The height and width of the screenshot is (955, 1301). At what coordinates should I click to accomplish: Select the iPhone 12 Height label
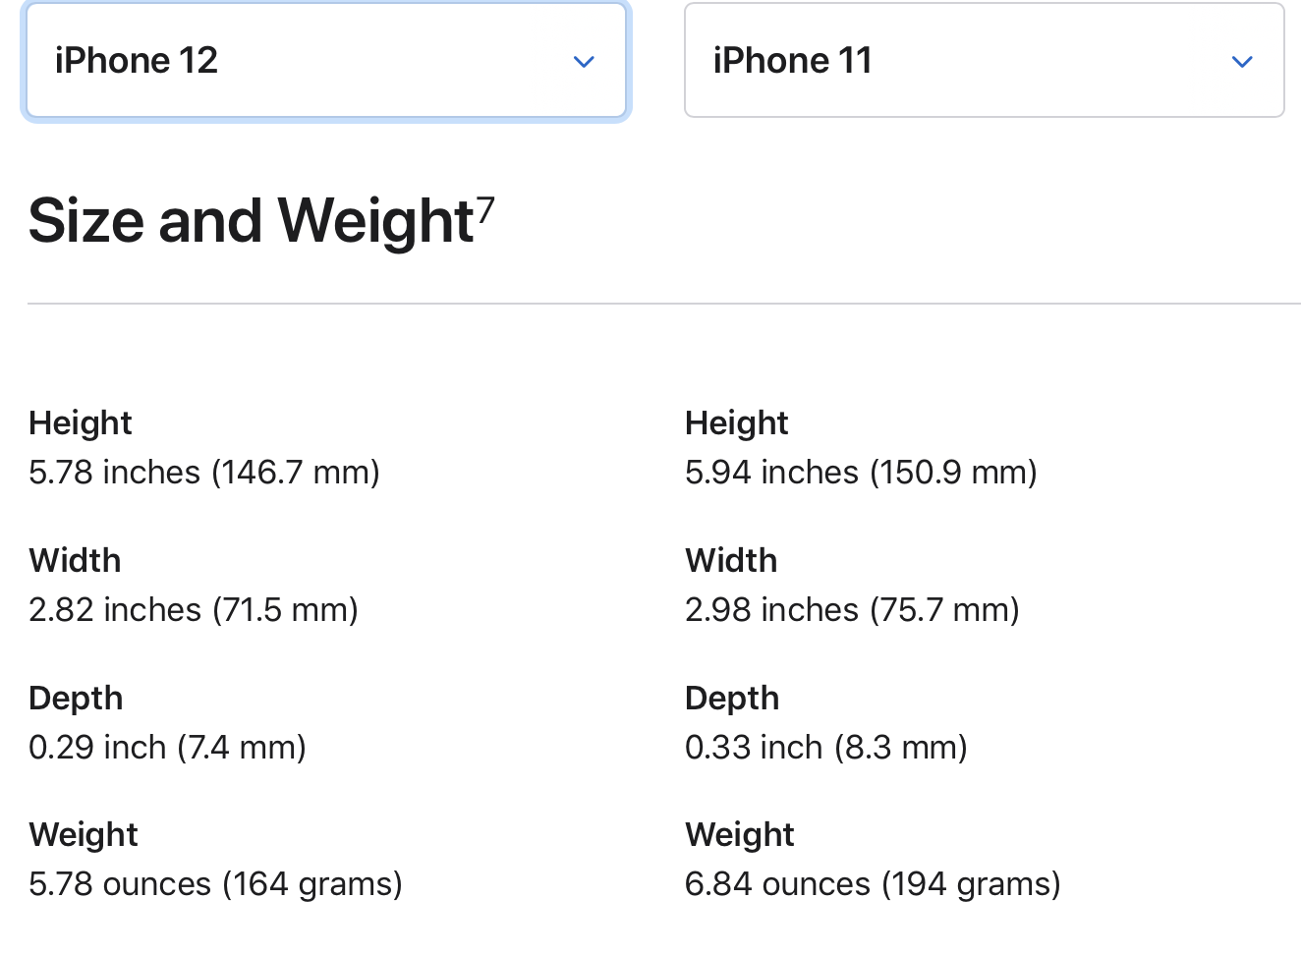click(x=81, y=423)
